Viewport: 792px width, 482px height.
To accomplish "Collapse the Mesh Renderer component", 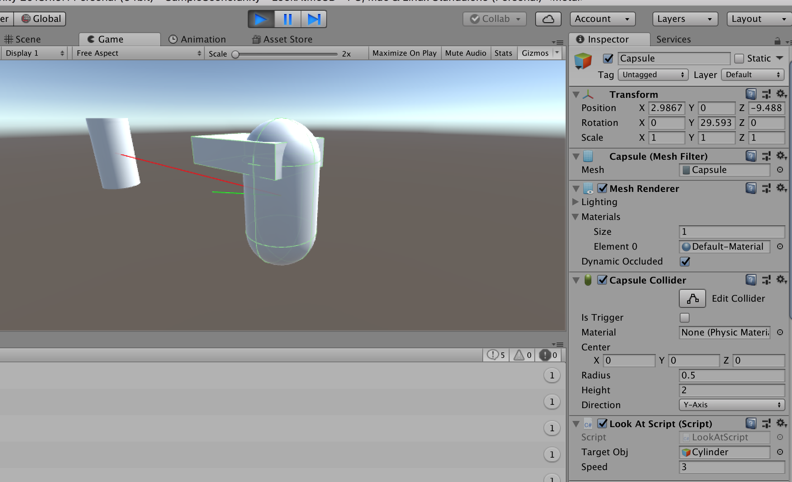I will click(576, 189).
